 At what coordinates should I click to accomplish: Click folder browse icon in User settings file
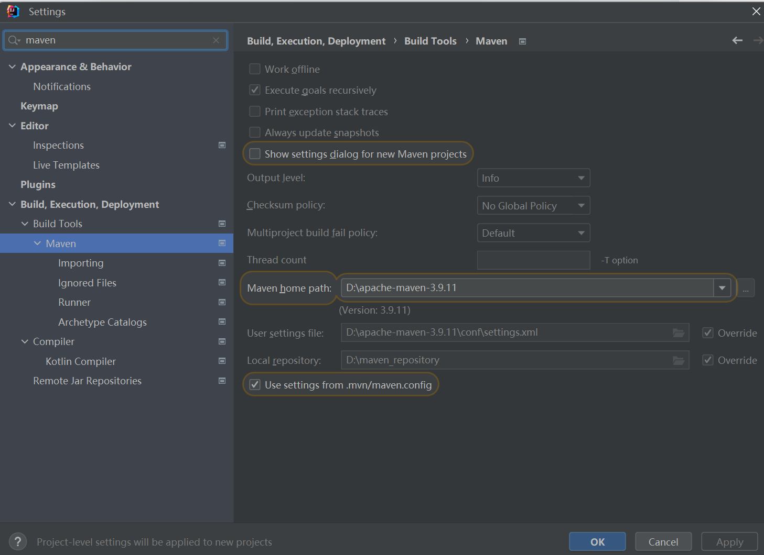pos(679,332)
